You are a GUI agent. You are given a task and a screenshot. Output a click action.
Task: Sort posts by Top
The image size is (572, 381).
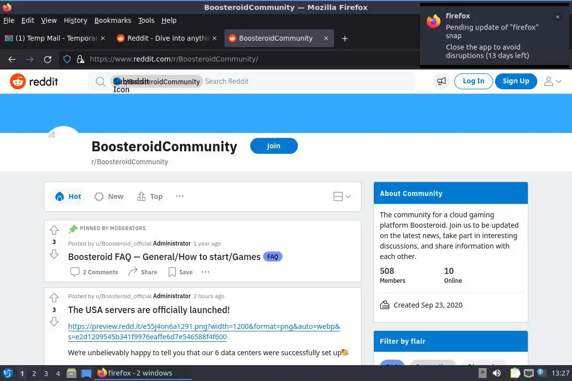click(x=150, y=196)
